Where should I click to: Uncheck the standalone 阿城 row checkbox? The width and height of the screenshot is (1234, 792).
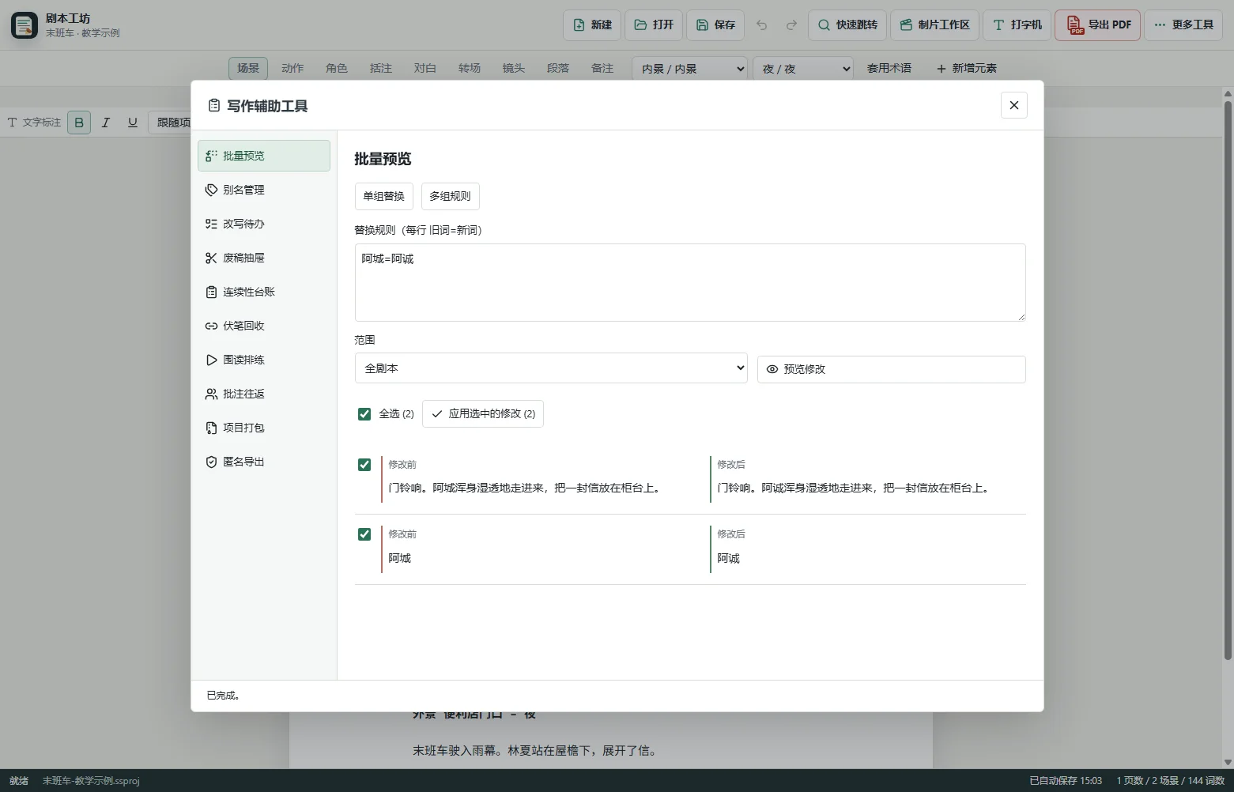(x=364, y=534)
